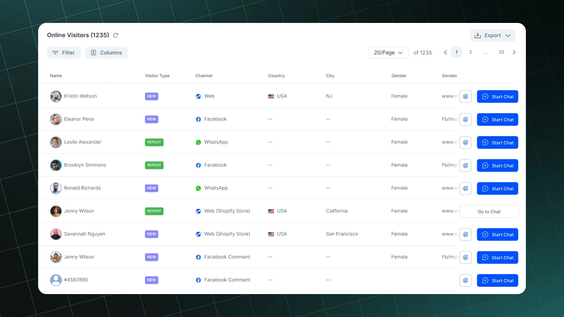Click the name Brooklyn Simmons

tap(85, 165)
